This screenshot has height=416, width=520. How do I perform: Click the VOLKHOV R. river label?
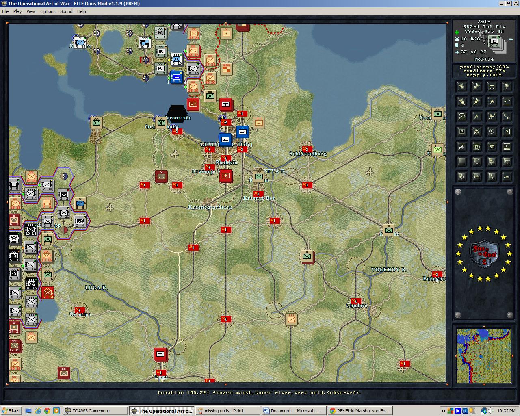point(389,270)
